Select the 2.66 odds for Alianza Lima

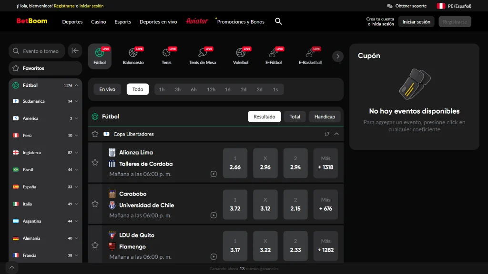[235, 163]
